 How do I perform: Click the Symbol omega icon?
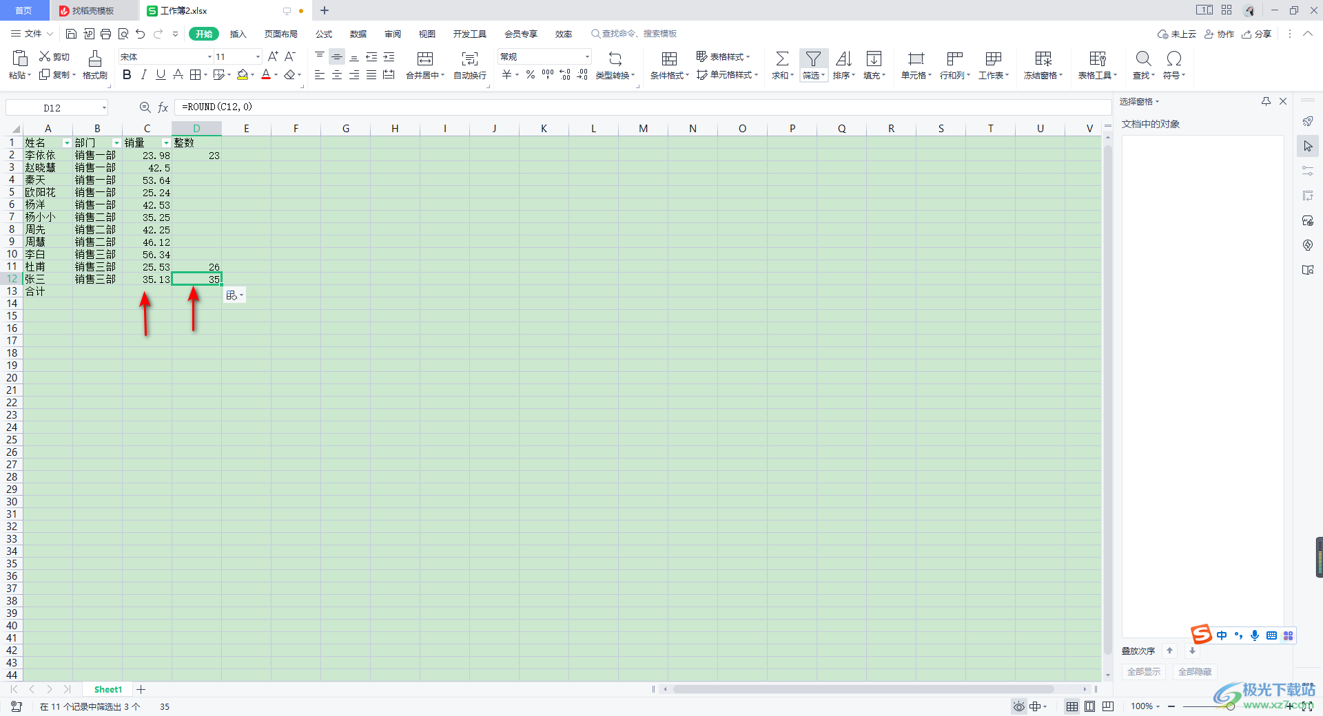pos(1174,59)
